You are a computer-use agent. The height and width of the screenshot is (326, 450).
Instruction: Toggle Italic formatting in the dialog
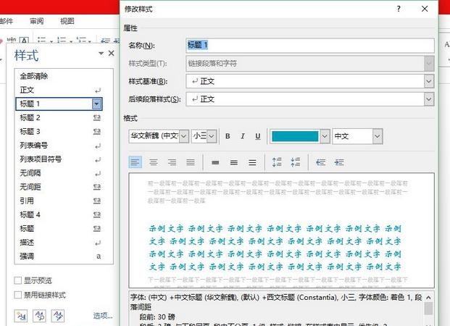click(242, 136)
